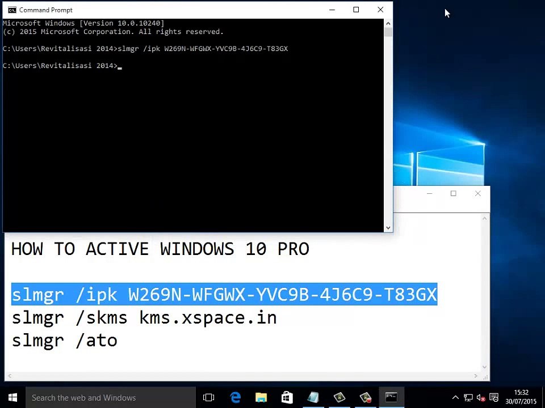Image resolution: width=545 pixels, height=408 pixels.
Task: Open the network status tray icon
Action: click(468, 398)
